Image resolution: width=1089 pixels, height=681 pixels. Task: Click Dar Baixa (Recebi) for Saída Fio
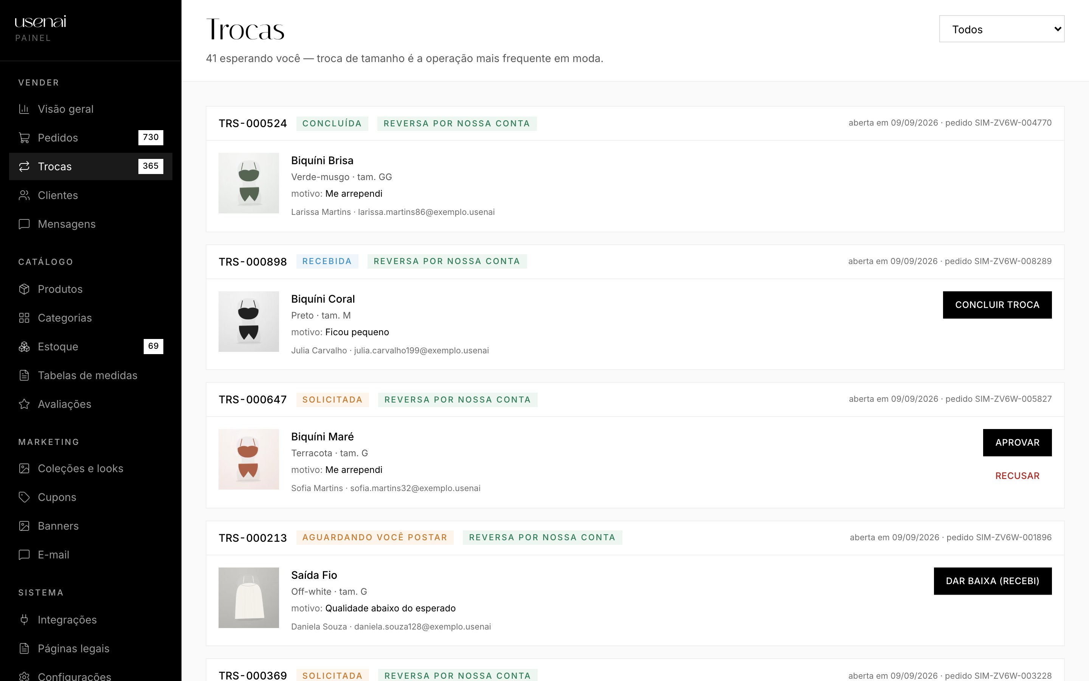point(993,581)
